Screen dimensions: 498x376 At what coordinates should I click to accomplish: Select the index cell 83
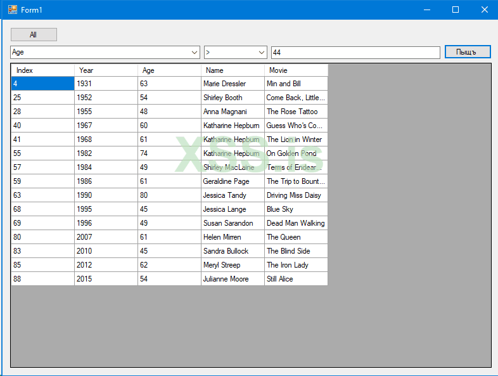tap(43, 252)
